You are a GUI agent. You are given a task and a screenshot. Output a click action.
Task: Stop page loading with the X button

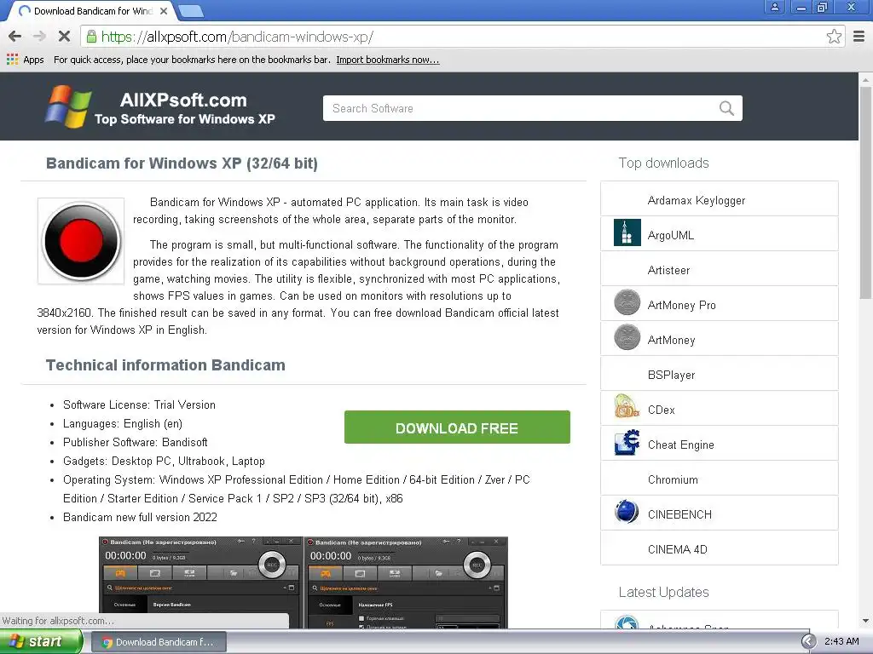(x=64, y=37)
